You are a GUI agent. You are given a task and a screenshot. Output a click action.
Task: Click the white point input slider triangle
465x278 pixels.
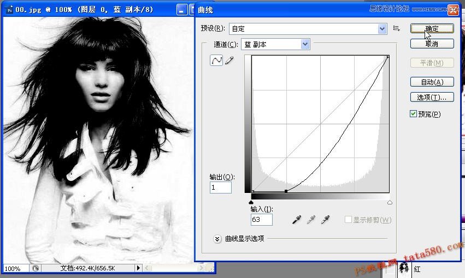point(390,202)
